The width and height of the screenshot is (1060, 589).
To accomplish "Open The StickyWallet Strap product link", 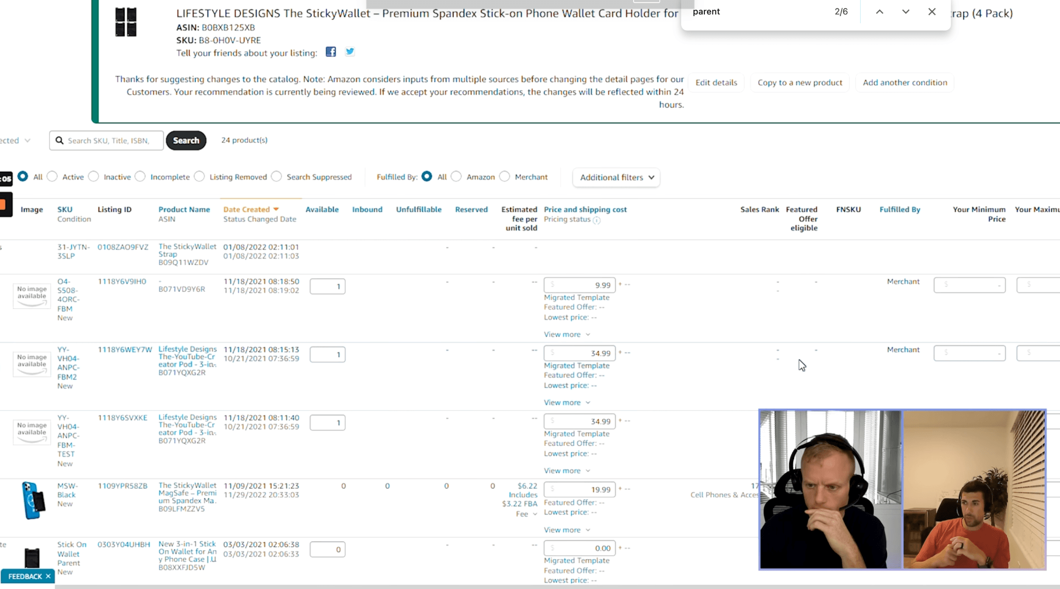I will click(187, 250).
